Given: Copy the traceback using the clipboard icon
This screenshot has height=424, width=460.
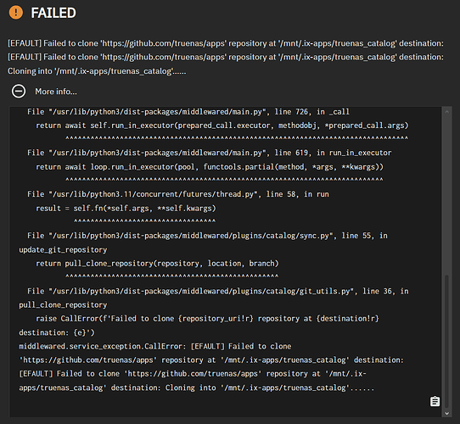Looking at the screenshot, I should (x=435, y=401).
